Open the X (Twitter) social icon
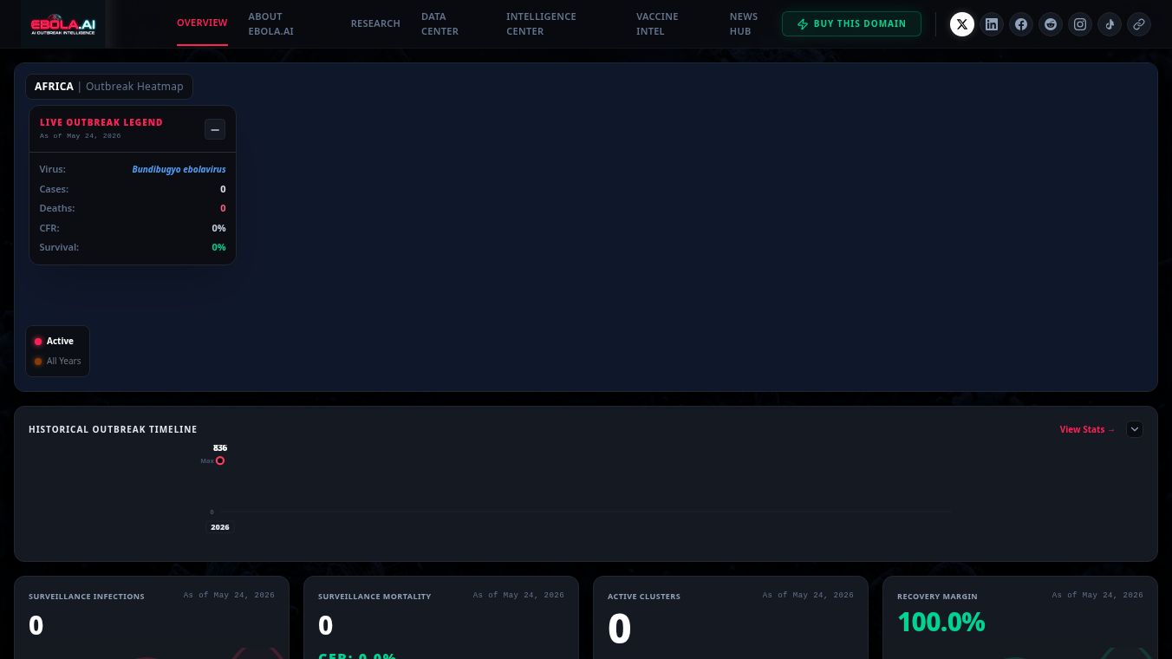The height and width of the screenshot is (659, 1172). [x=962, y=24]
